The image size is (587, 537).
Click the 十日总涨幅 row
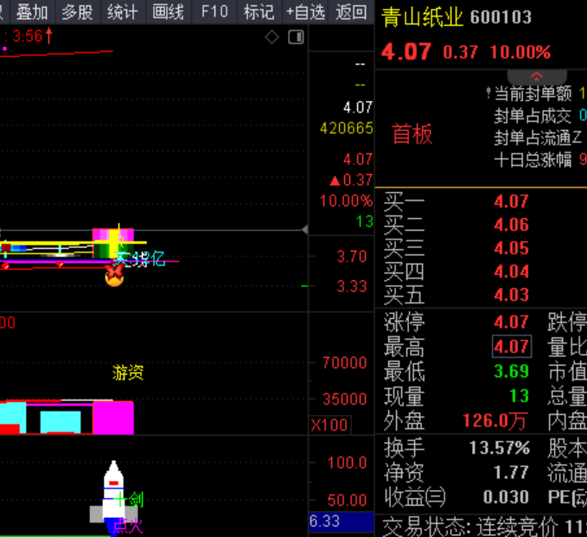click(540, 160)
